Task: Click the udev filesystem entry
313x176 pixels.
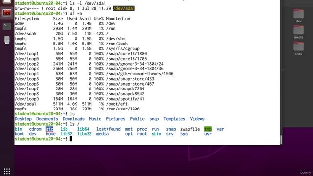Action: click(x=20, y=23)
